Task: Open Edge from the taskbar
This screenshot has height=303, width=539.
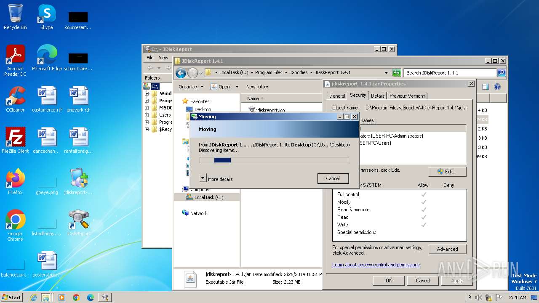Action: click(90, 298)
